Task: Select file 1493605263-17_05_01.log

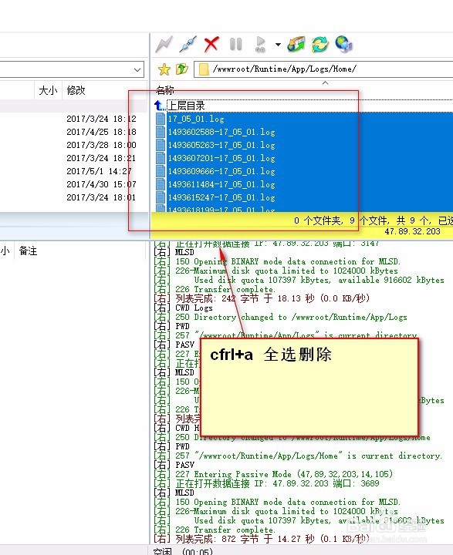Action: coord(221,145)
